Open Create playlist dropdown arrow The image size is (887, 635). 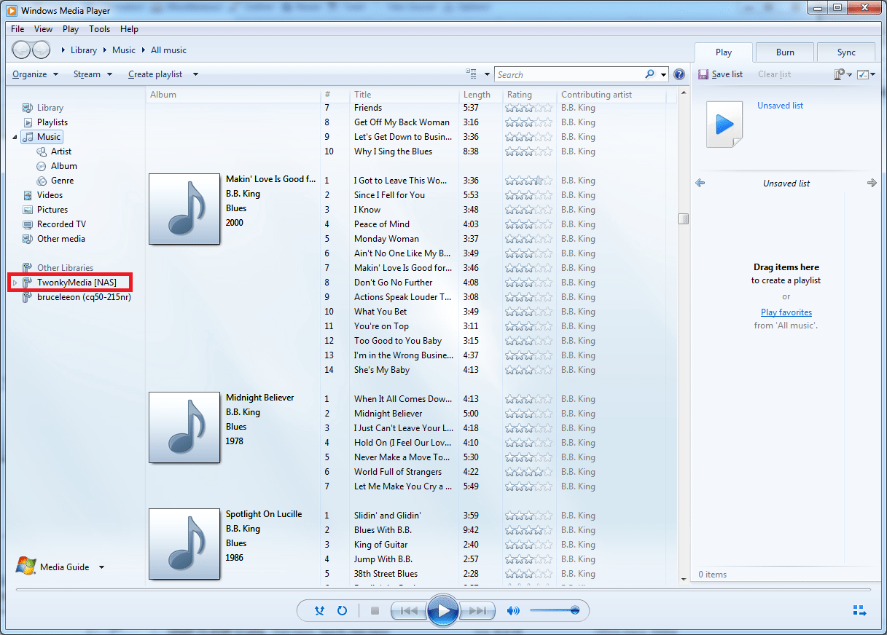[x=195, y=74]
